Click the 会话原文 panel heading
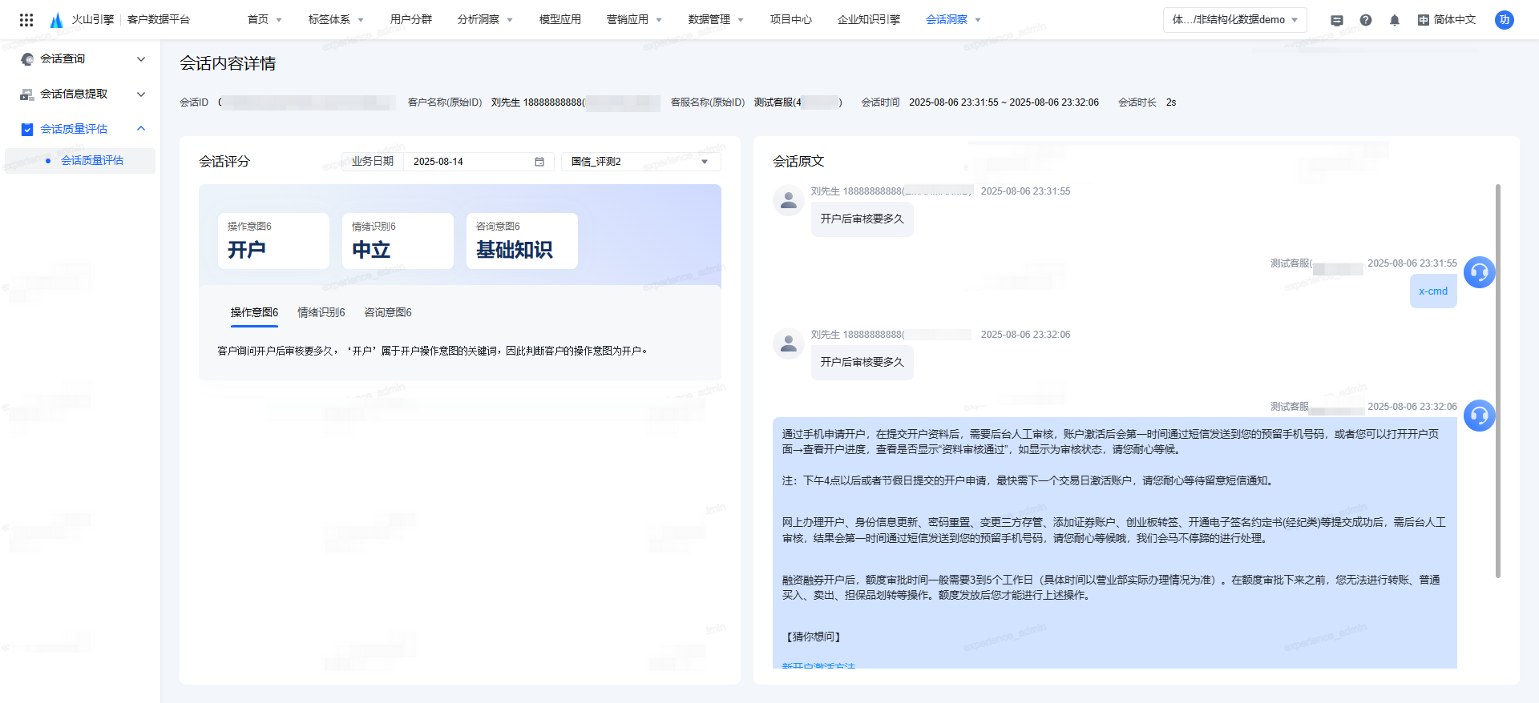1539x703 pixels. pyautogui.click(x=798, y=162)
